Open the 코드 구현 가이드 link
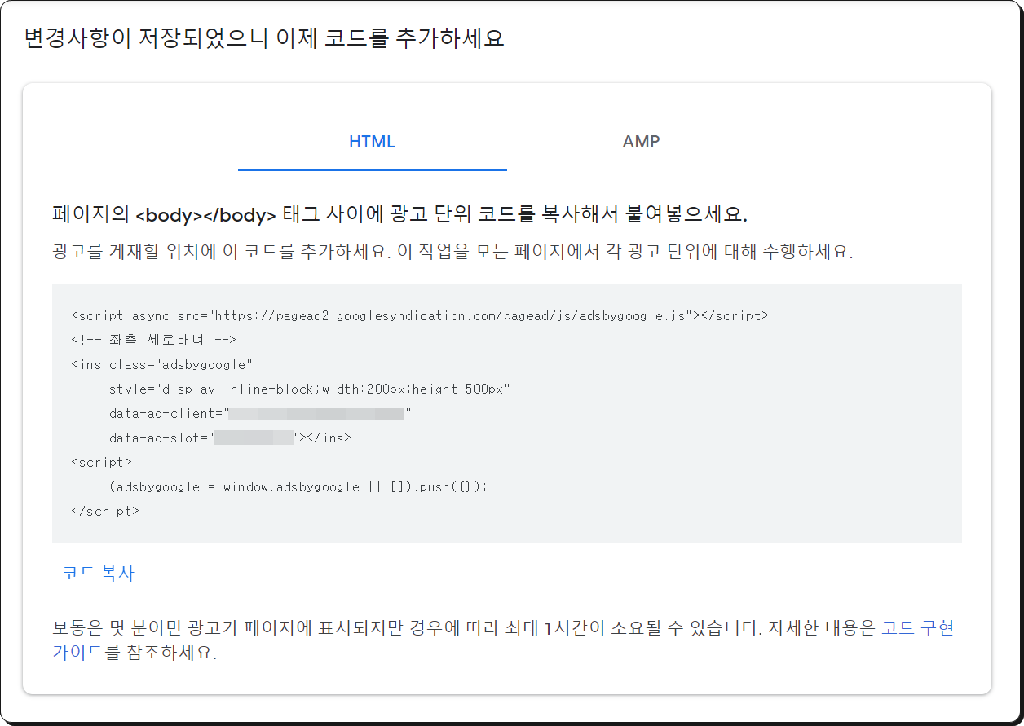Screen dimensions: 1024x726 coord(918,628)
